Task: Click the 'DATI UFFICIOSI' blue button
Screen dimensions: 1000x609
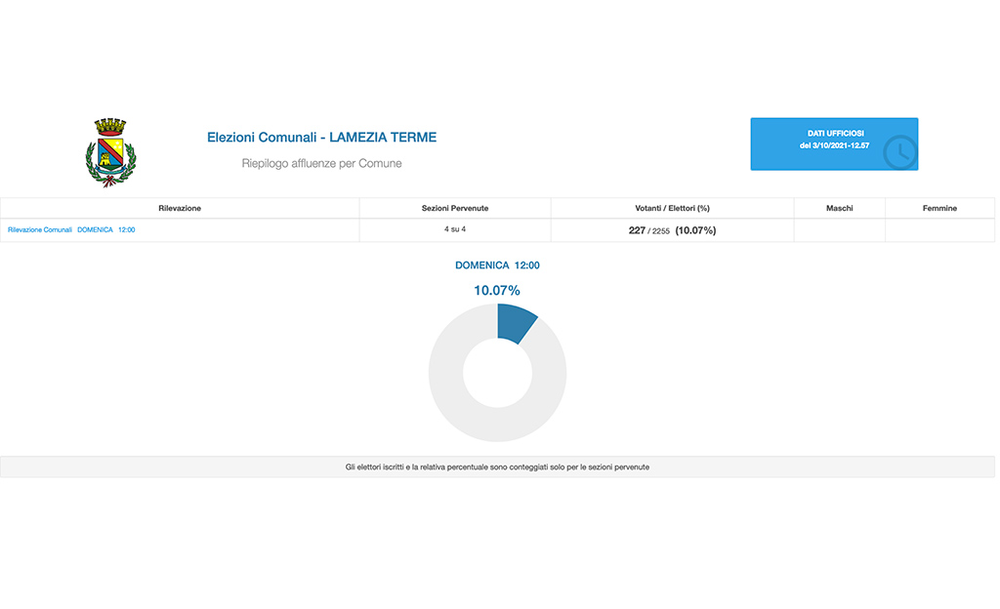Action: point(834,144)
